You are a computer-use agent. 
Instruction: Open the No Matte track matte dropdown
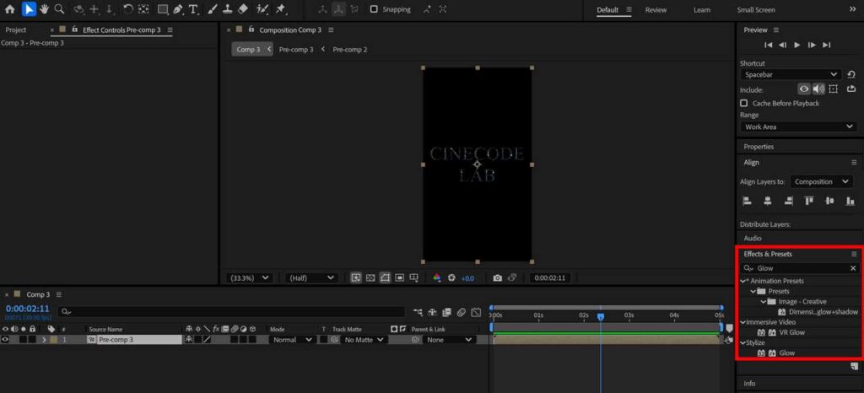(363, 340)
